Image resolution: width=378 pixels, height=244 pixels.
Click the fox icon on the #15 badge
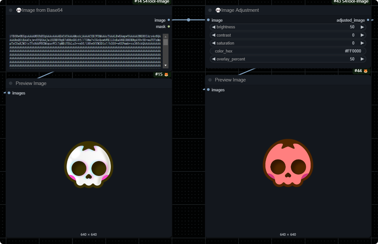point(166,74)
